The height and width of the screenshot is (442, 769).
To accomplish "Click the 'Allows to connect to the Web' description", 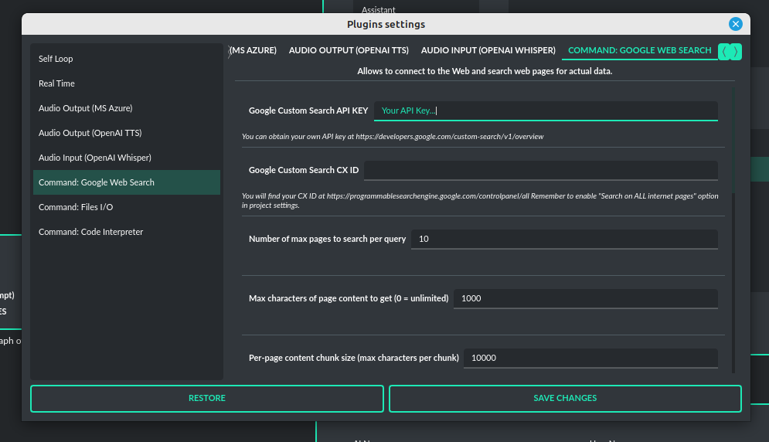I will click(x=485, y=71).
